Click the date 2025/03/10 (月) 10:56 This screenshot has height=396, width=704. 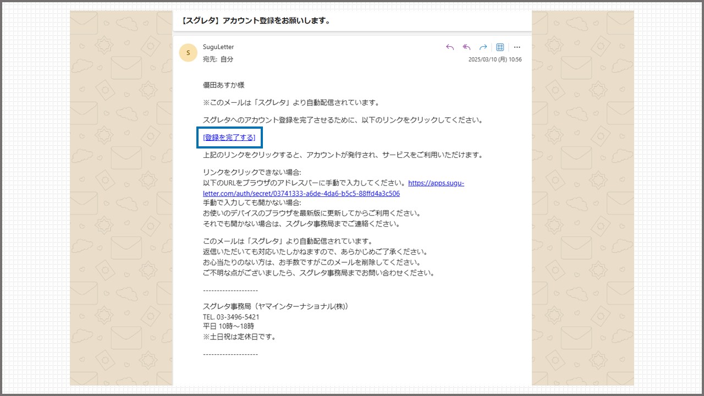pyautogui.click(x=495, y=59)
